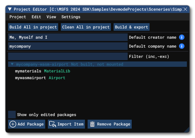Click the trash icon on Remove Package
195x138 pixels.
pos(92,124)
